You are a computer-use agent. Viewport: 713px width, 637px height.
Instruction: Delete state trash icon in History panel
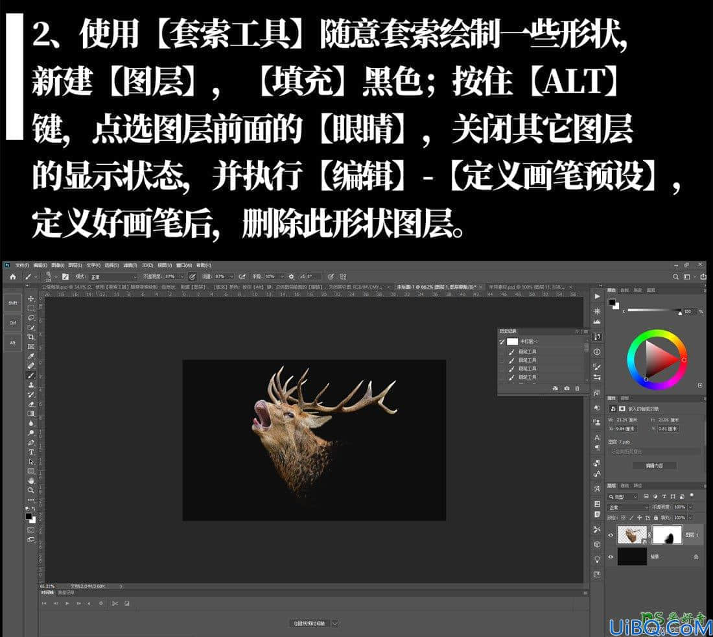click(577, 388)
